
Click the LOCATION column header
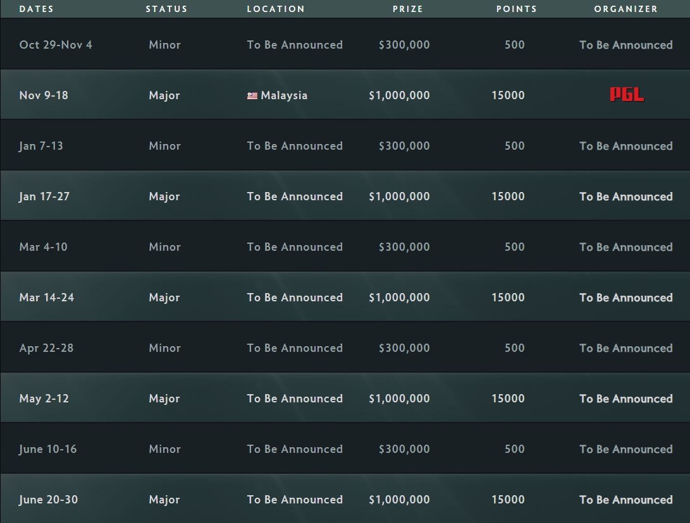(x=276, y=9)
